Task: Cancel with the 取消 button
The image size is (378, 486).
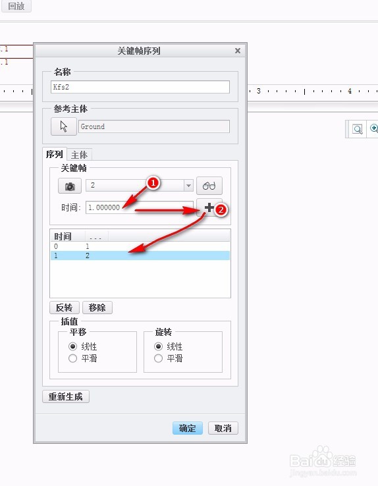Action: [x=223, y=428]
